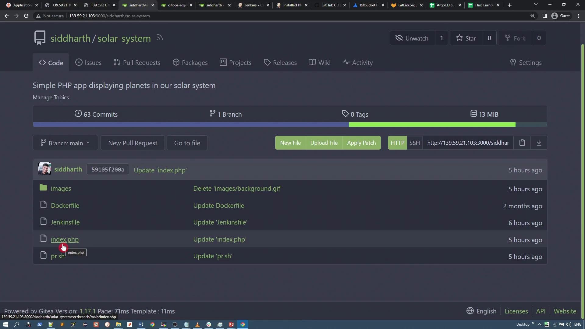This screenshot has height=329, width=585.
Task: Open commit hash 59105f200a
Action: (108, 169)
